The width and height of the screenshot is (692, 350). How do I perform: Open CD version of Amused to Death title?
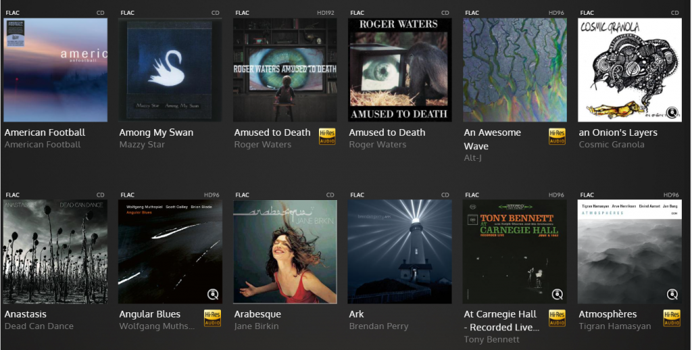[387, 132]
